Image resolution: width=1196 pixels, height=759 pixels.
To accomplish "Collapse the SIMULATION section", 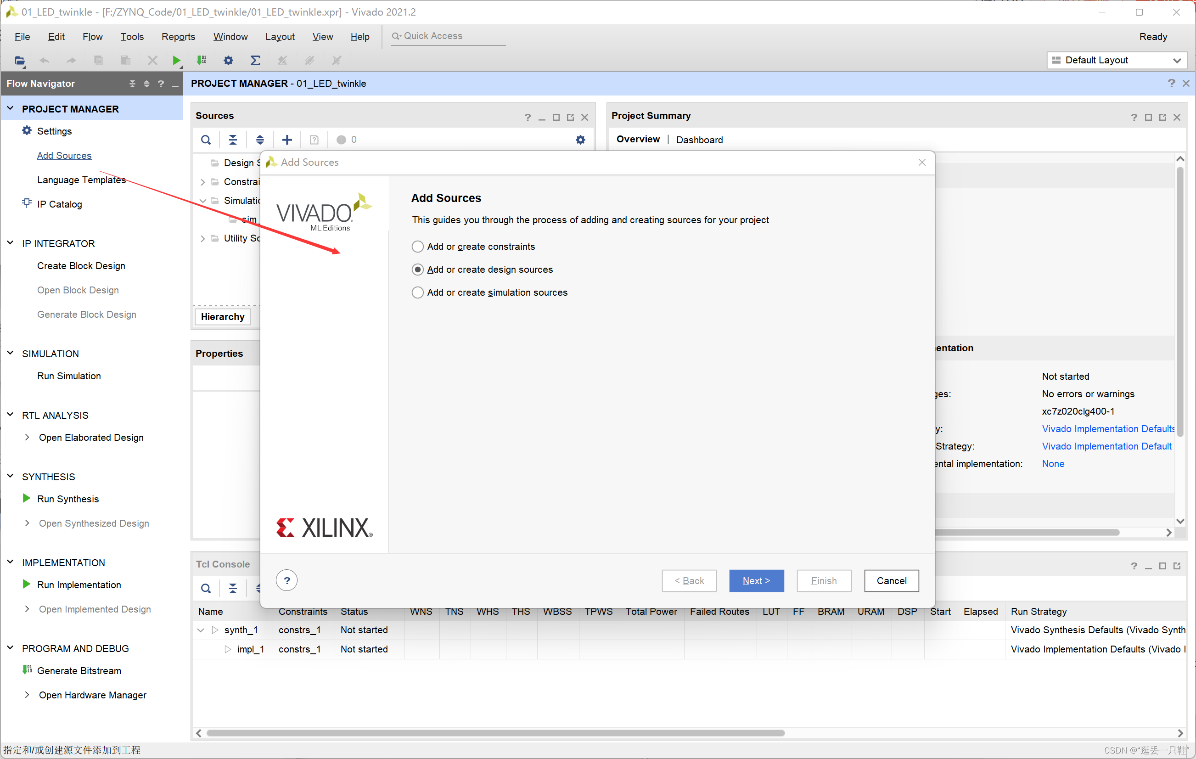I will [x=10, y=353].
